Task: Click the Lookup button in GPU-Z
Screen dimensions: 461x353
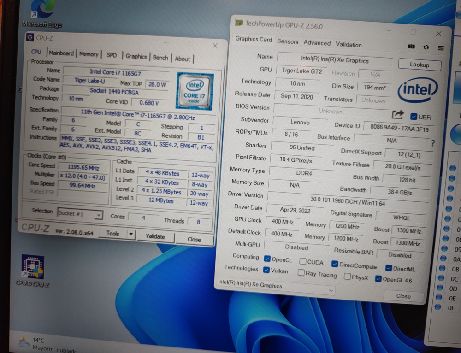Action: [420, 65]
